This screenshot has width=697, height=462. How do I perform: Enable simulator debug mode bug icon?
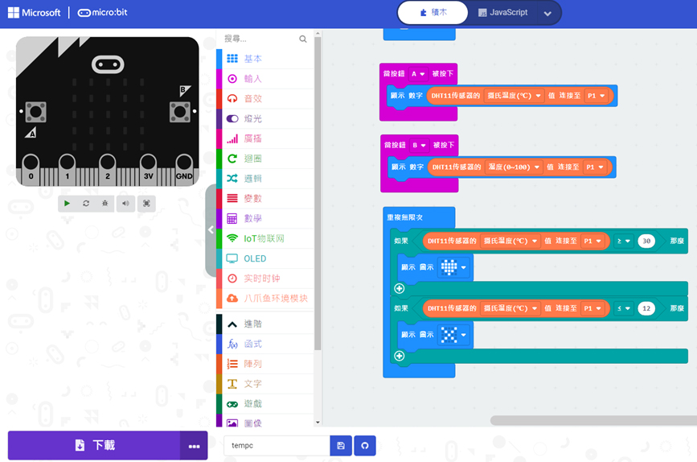(x=105, y=204)
